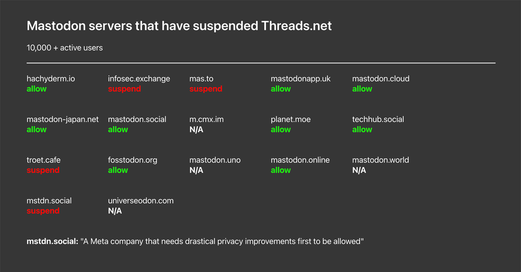Image resolution: width=521 pixels, height=272 pixels.
Task: Open the planet.moe server entry
Action: pos(291,119)
